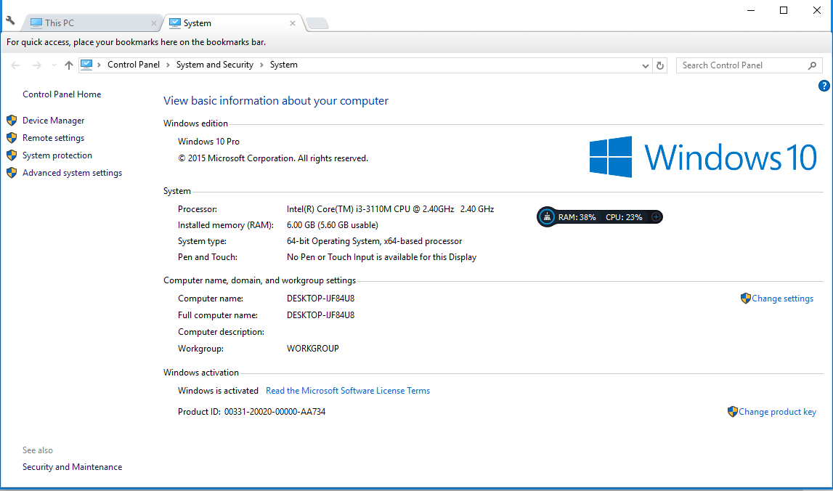Open System protection link

click(57, 155)
